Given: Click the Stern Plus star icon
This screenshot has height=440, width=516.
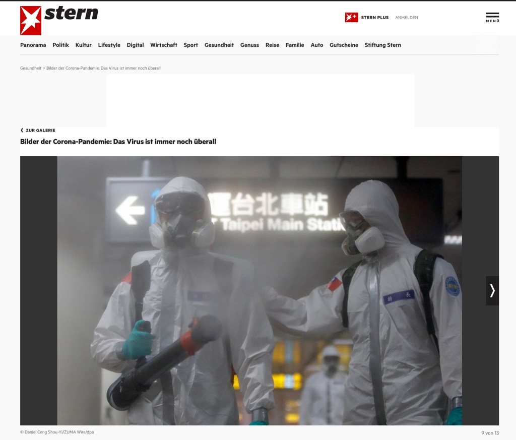Looking at the screenshot, I should tap(351, 18).
